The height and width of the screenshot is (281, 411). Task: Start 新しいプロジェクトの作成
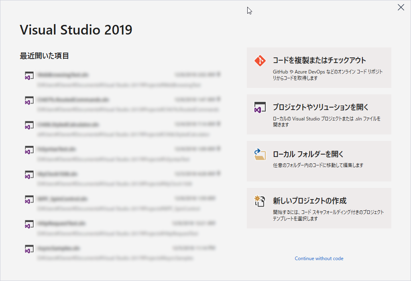point(319,208)
